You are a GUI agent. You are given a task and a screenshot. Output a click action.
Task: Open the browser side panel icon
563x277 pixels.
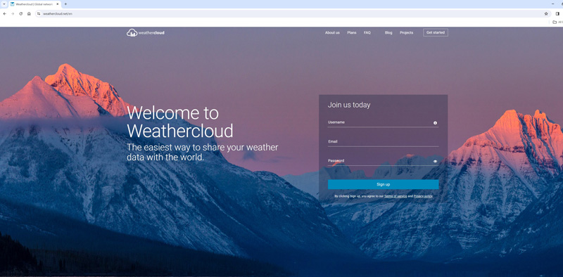click(x=557, y=13)
